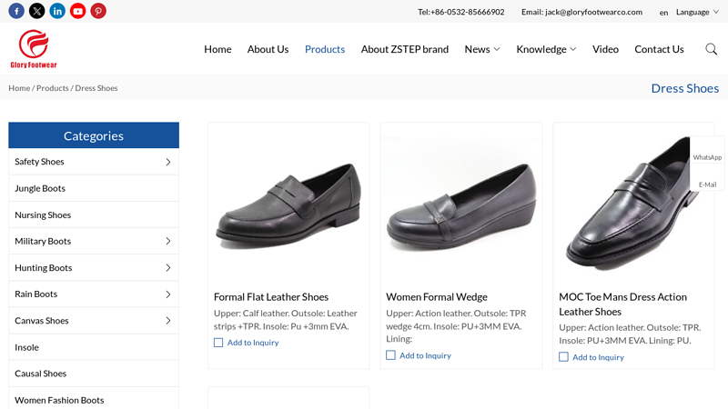
Task: Check Add to Inquiry for Formal Flat Leather Shoes
Action: [218, 343]
